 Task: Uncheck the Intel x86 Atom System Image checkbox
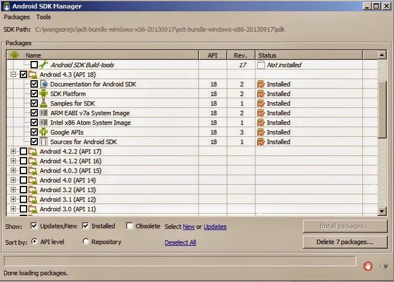pos(34,123)
